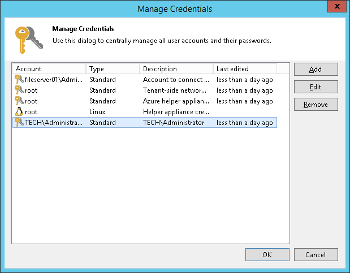Viewport: 350px width, 273px height.
Task: Close the Manage Credentials window
Action: [x=338, y=8]
